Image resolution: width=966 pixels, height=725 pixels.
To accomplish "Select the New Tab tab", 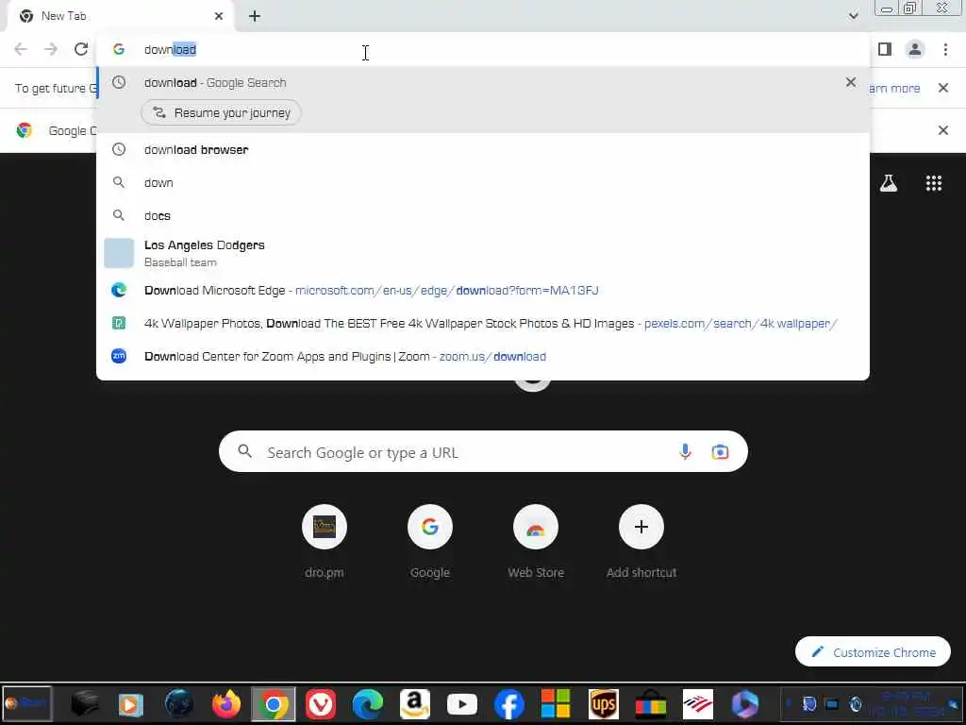I will coord(121,16).
